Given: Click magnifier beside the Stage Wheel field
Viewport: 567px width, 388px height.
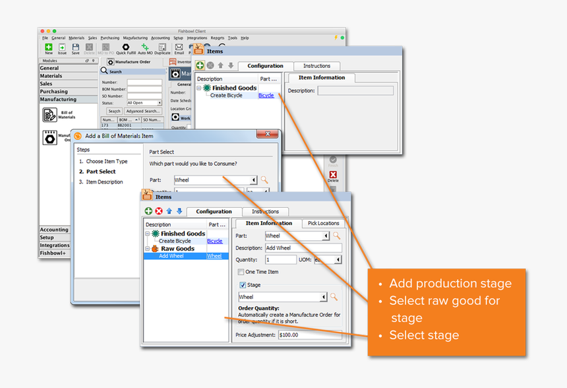Looking at the screenshot, I should (x=334, y=297).
